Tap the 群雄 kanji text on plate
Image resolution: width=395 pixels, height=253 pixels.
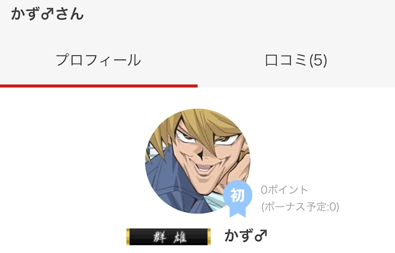click(x=170, y=237)
